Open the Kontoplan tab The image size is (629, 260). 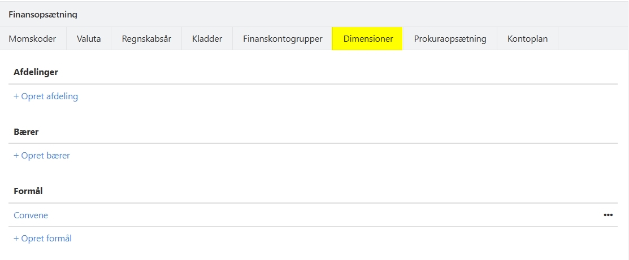pyautogui.click(x=527, y=39)
